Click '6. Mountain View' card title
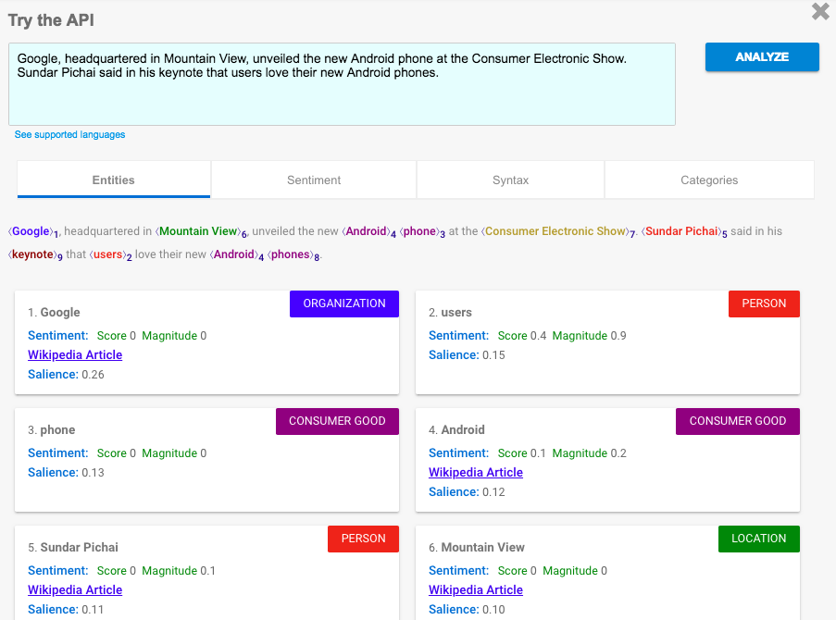Image resolution: width=836 pixels, height=620 pixels. pos(477,547)
